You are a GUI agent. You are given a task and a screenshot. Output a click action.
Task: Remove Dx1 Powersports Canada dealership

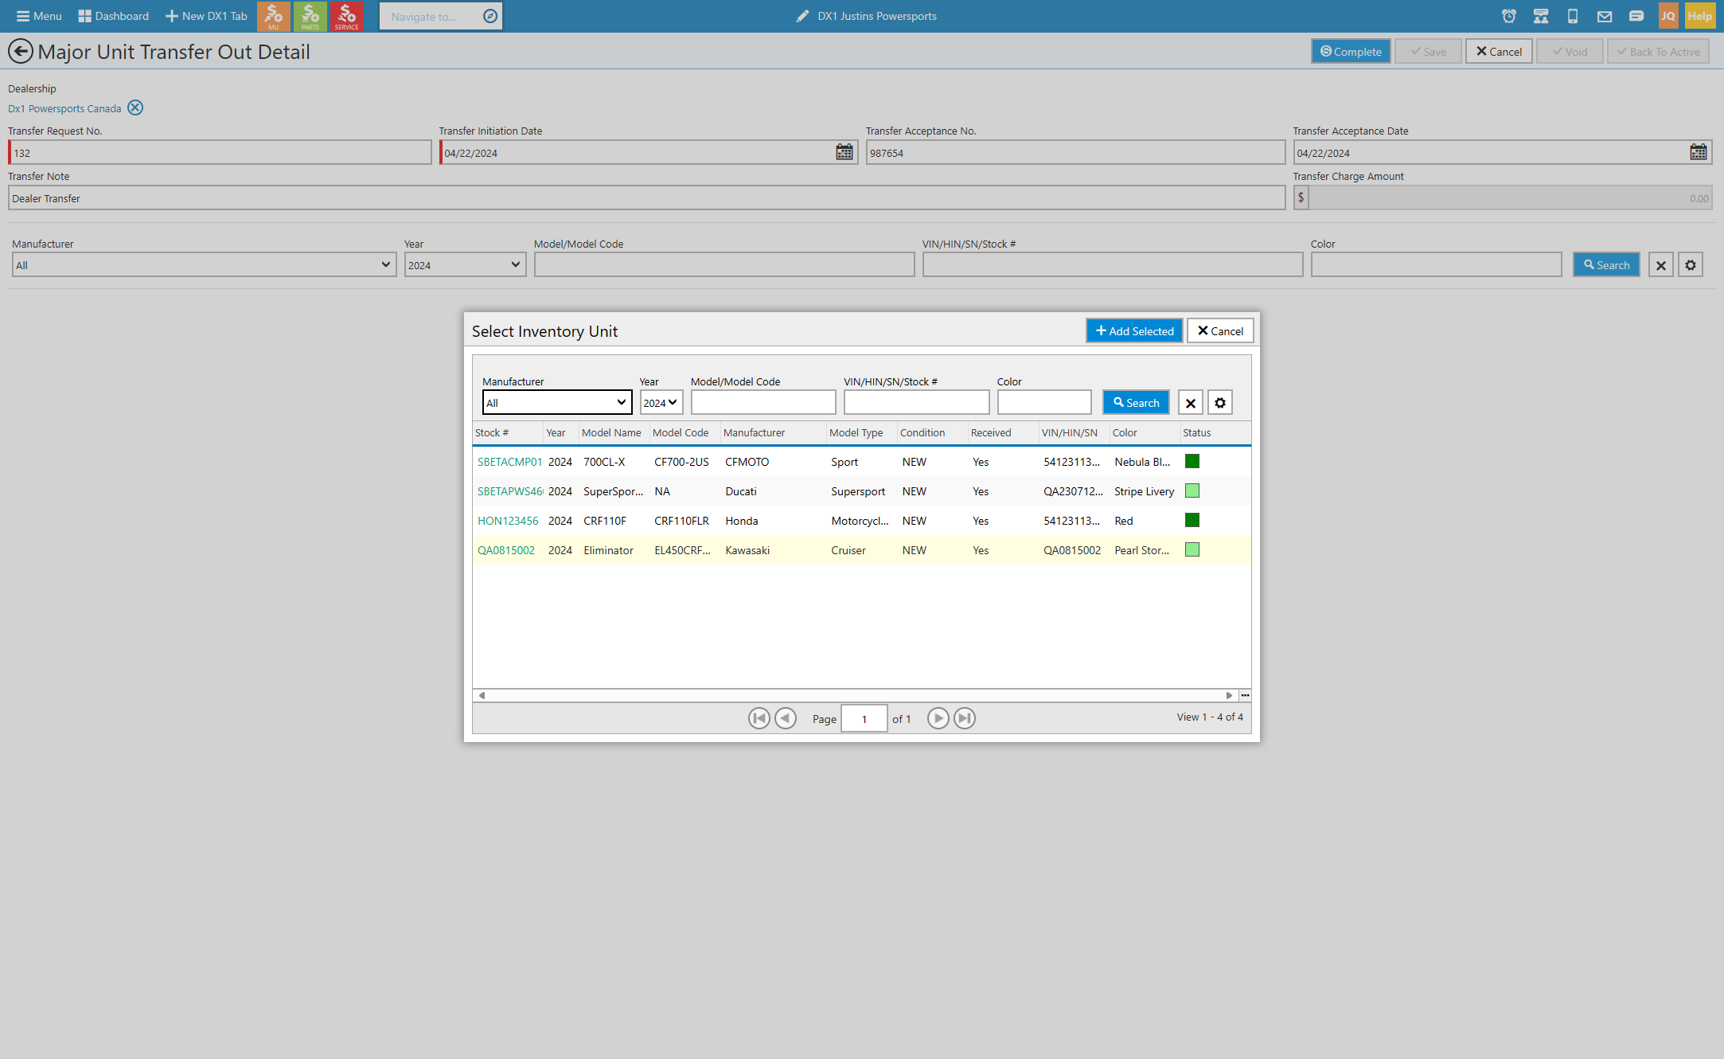[x=135, y=108]
